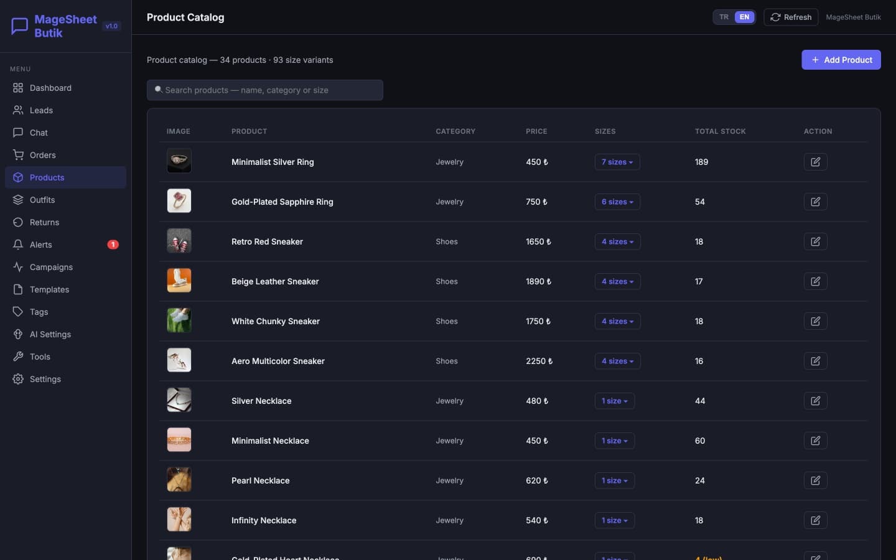
Task: Open the Pearl Necklace thumbnail image
Action: pyautogui.click(x=179, y=480)
